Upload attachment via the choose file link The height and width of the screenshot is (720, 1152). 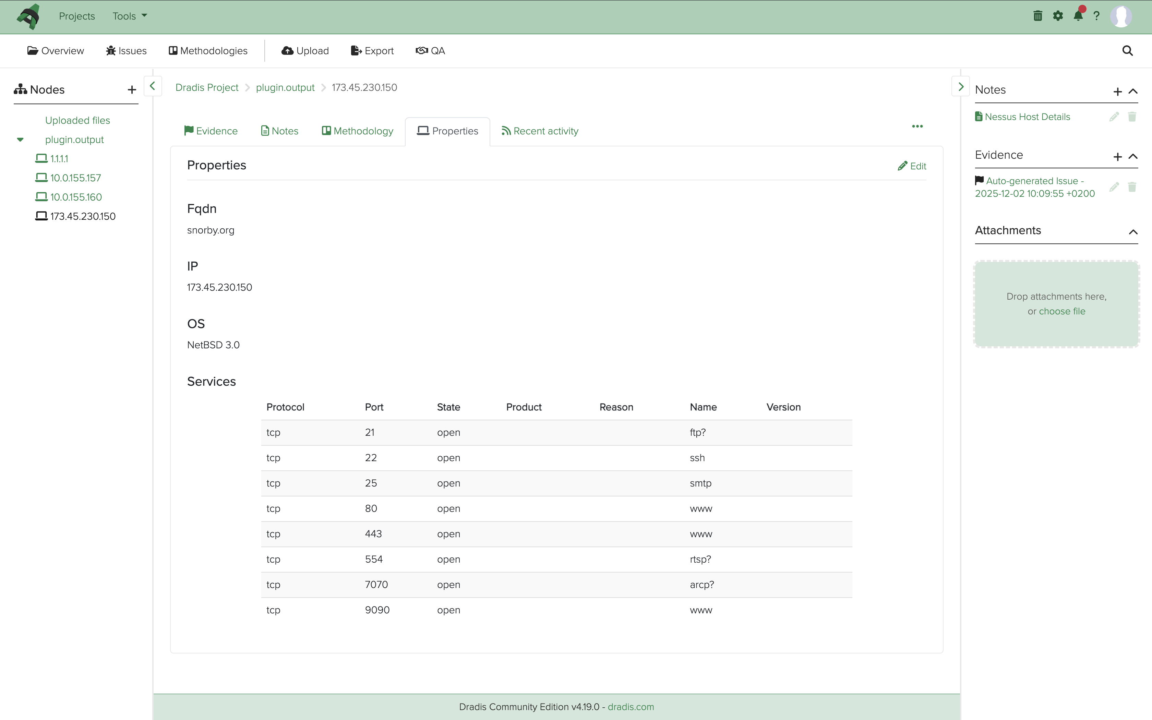point(1062,311)
